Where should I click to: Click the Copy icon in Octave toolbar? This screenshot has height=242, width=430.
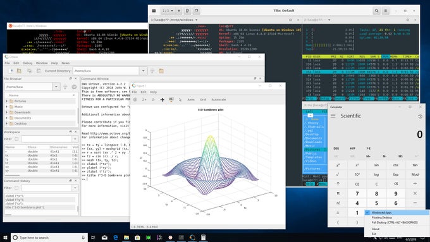coord(30,71)
